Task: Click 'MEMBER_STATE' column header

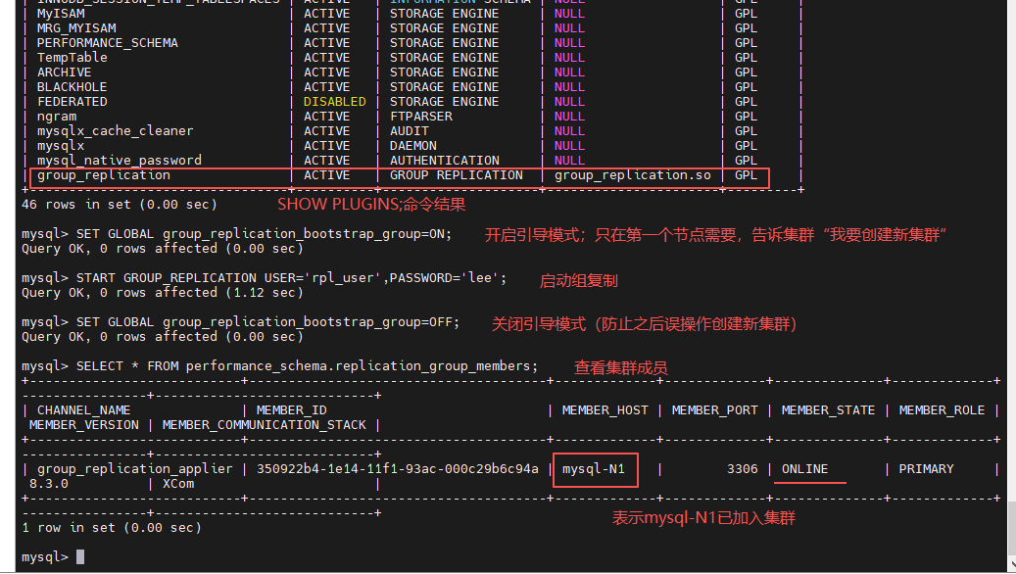Action: [x=828, y=410]
